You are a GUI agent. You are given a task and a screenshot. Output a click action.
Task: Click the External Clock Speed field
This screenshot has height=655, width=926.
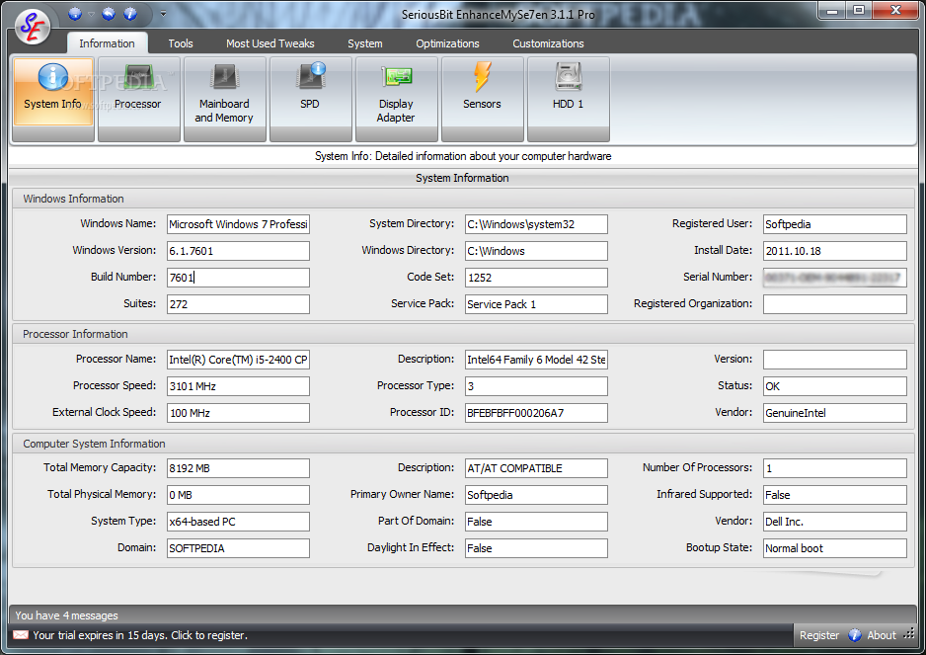pyautogui.click(x=238, y=413)
